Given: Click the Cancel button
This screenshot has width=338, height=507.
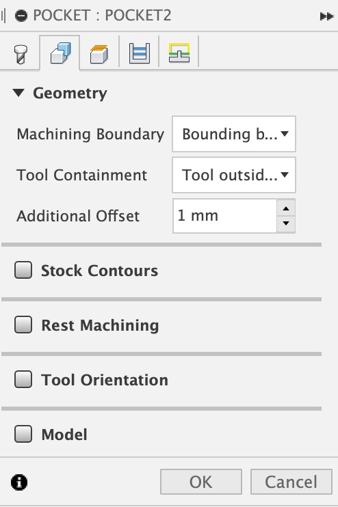Looking at the screenshot, I should (291, 482).
